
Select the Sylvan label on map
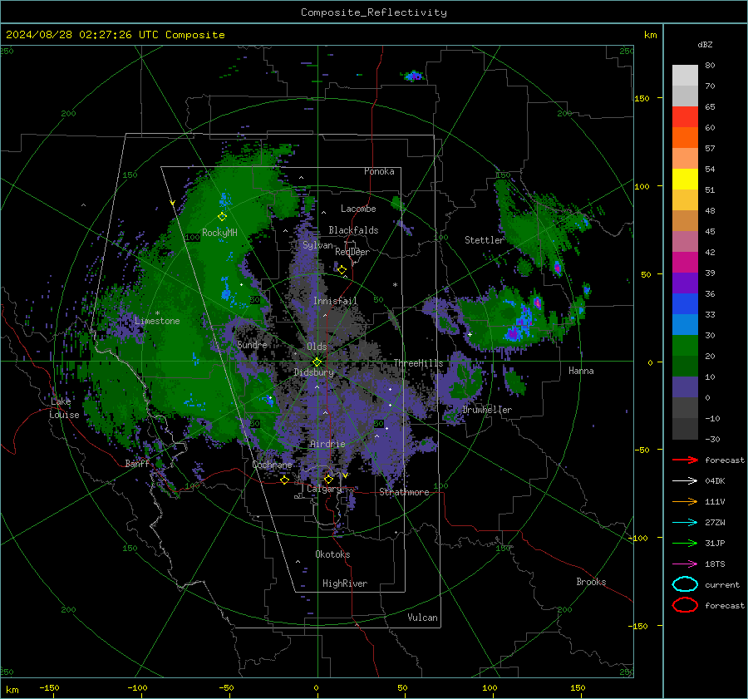[317, 245]
